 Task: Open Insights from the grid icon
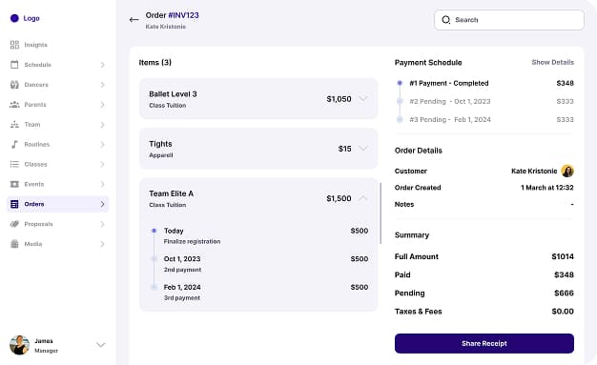click(14, 45)
